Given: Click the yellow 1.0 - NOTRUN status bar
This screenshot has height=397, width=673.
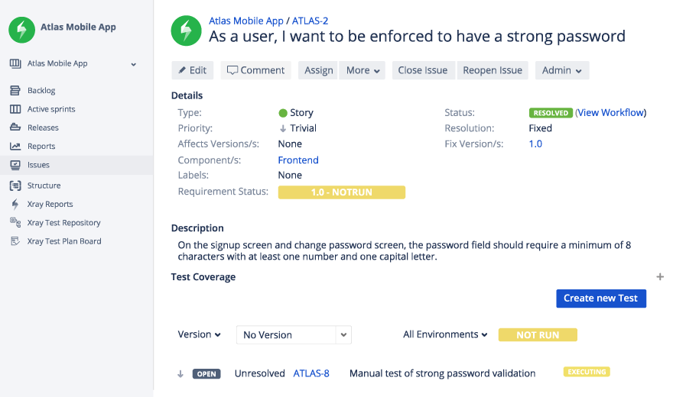Looking at the screenshot, I should [341, 192].
